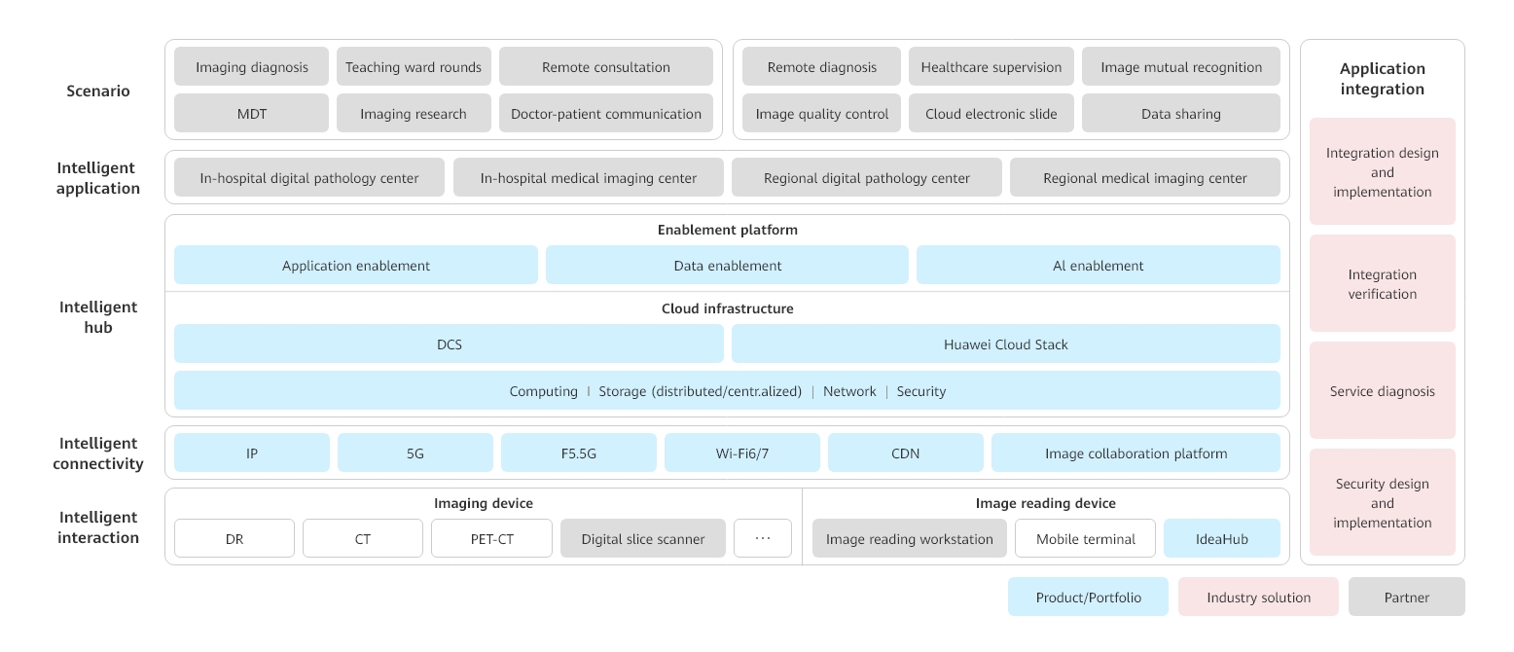Select the AI enablement block
This screenshot has height=652, width=1514.
[x=1099, y=265]
